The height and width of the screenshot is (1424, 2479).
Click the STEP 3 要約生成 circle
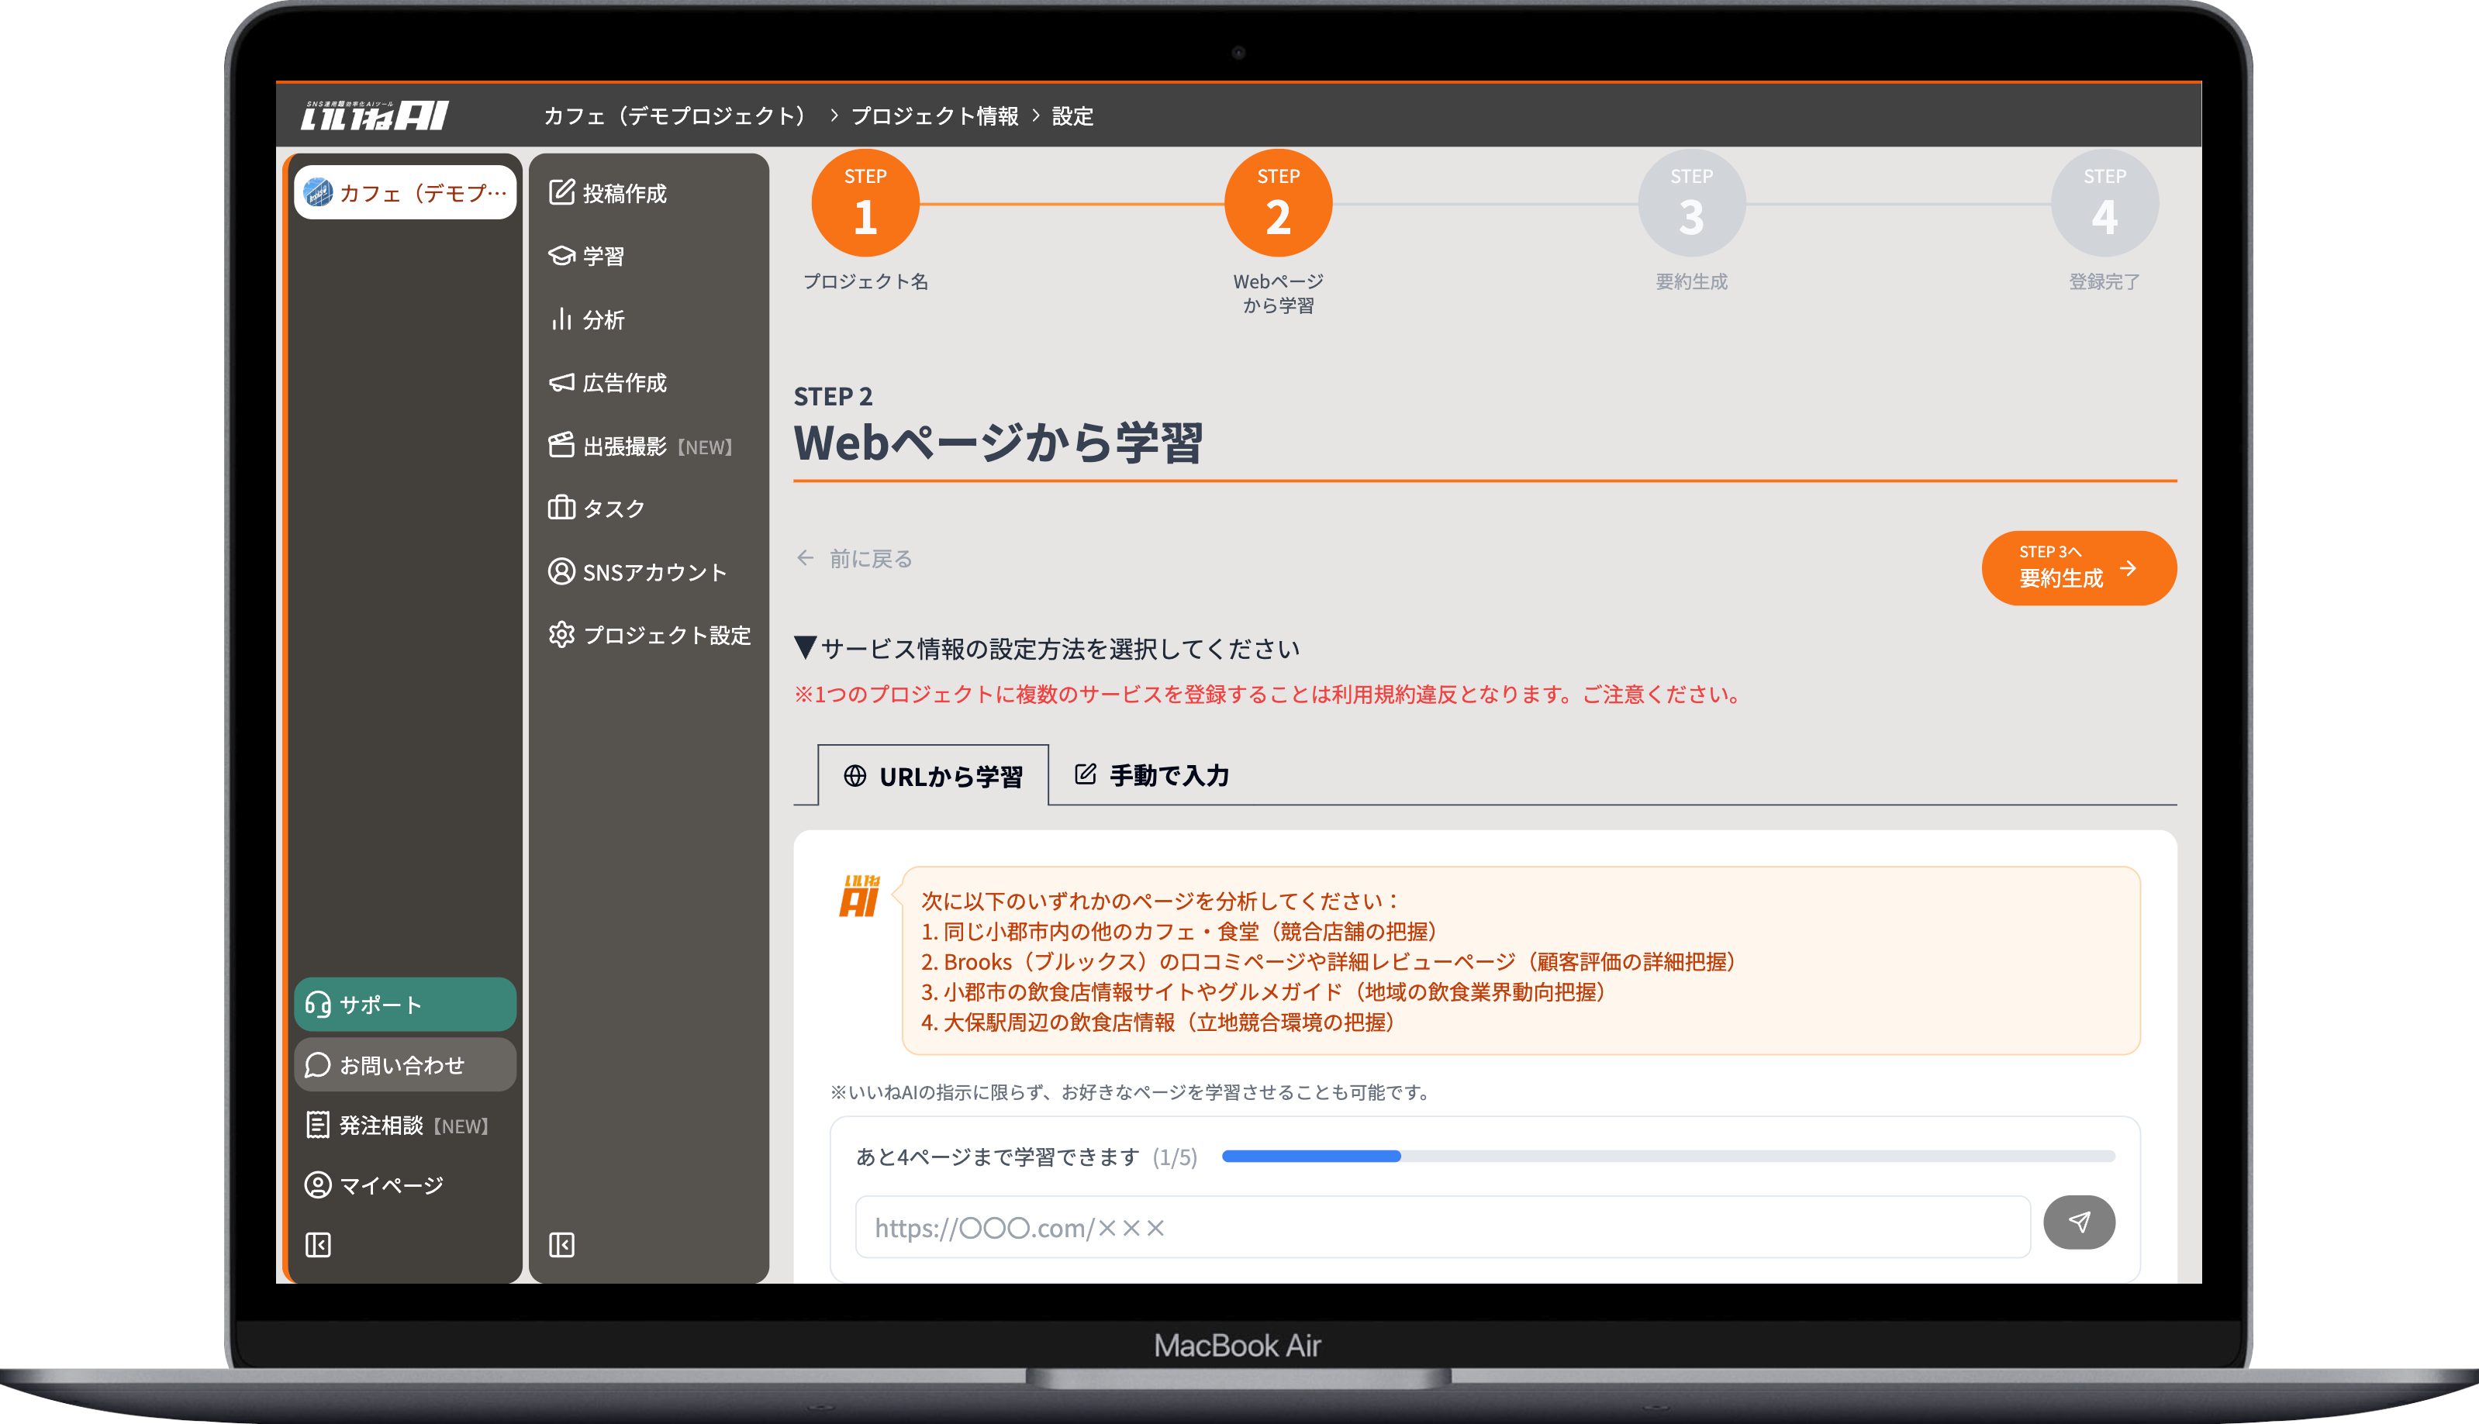(1691, 203)
